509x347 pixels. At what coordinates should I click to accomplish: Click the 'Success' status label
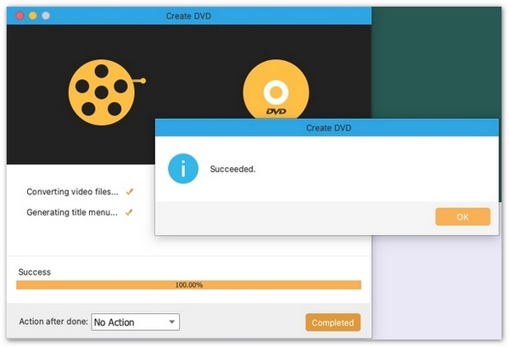[35, 272]
